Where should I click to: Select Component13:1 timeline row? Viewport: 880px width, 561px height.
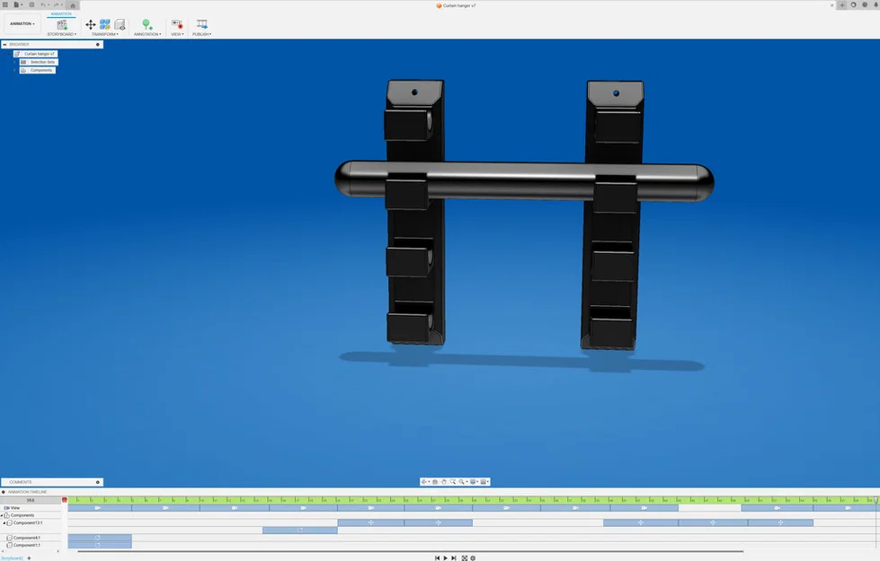click(28, 523)
